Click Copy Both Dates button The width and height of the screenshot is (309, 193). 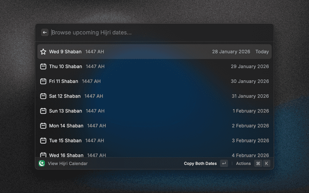(200, 164)
